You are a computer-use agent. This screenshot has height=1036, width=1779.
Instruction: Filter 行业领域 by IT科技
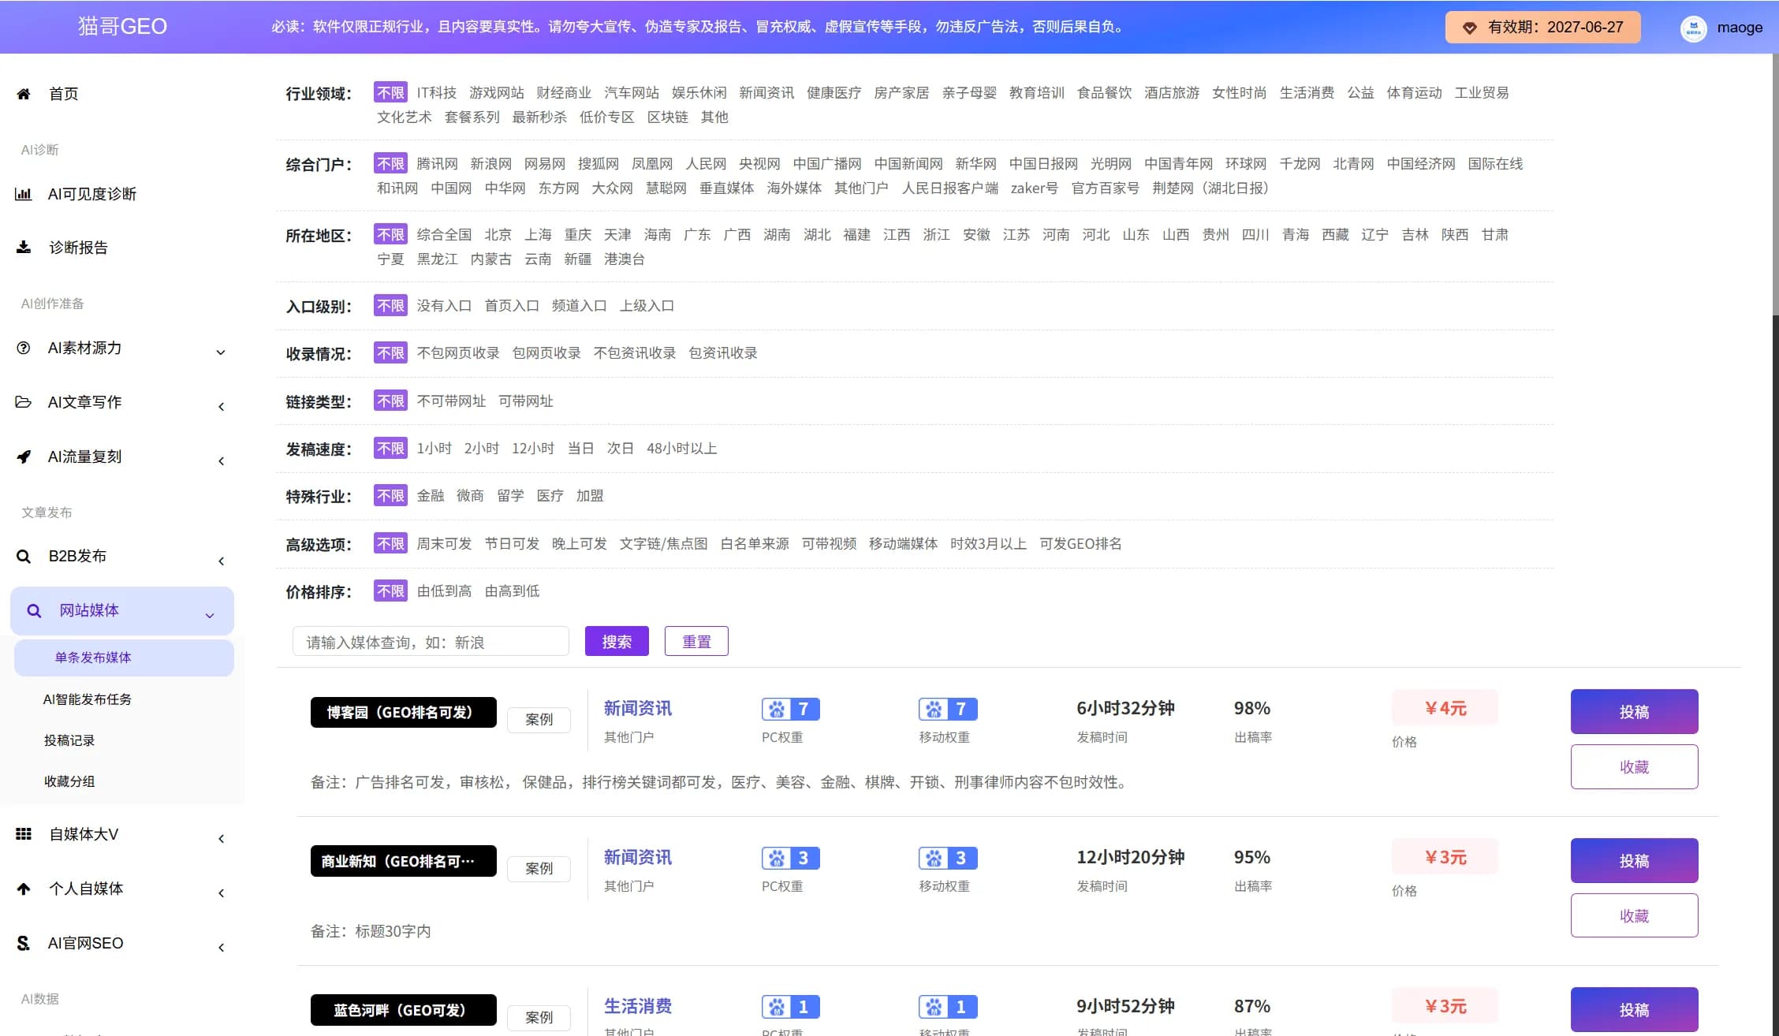click(x=437, y=93)
